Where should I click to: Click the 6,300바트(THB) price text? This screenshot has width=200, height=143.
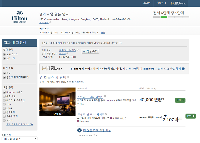(67, 57)
